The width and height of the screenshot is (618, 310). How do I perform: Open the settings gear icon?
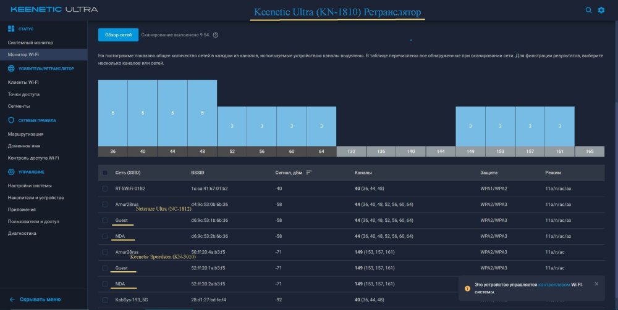pos(601,10)
